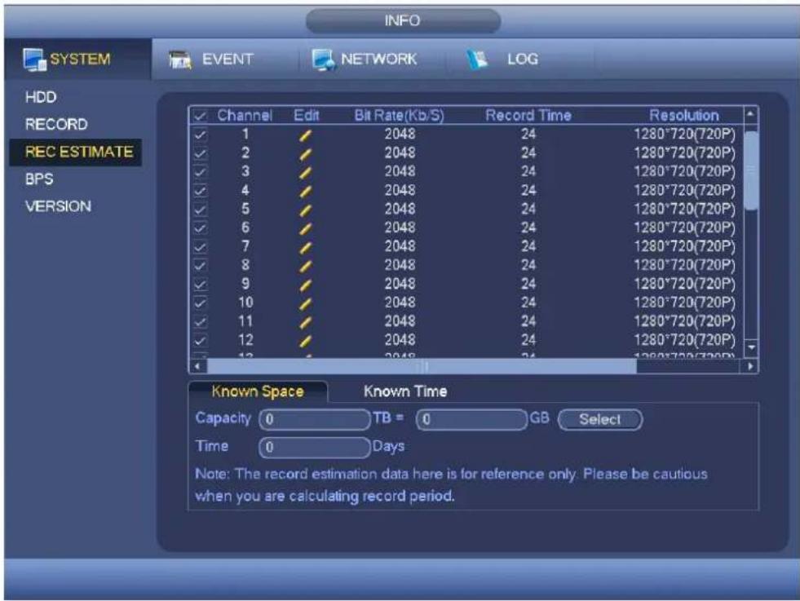Uncheck the channel 9 checkbox
This screenshot has height=601, width=800.
[200, 284]
